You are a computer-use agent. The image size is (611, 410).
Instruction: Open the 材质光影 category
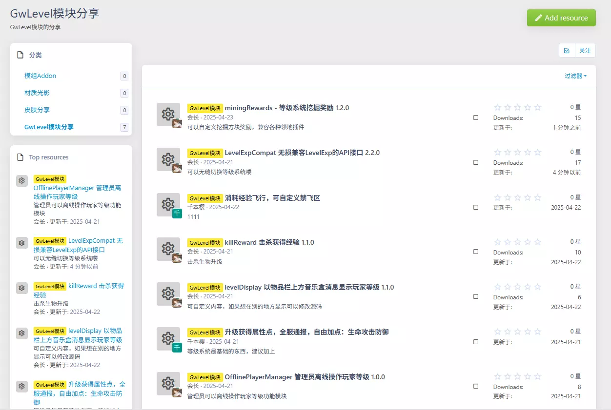click(x=37, y=93)
